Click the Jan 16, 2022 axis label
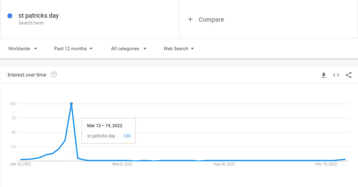Screen dimensions: 358x187 tap(20, 164)
